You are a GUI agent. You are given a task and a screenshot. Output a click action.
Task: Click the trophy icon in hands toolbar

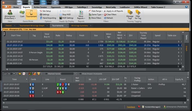pyautogui.click(x=39, y=74)
